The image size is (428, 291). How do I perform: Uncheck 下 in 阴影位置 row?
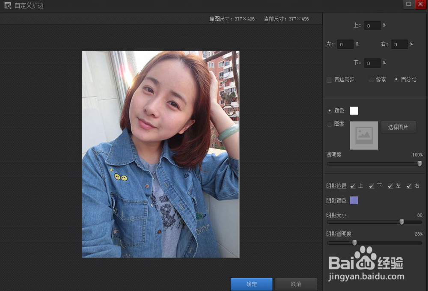point(372,186)
